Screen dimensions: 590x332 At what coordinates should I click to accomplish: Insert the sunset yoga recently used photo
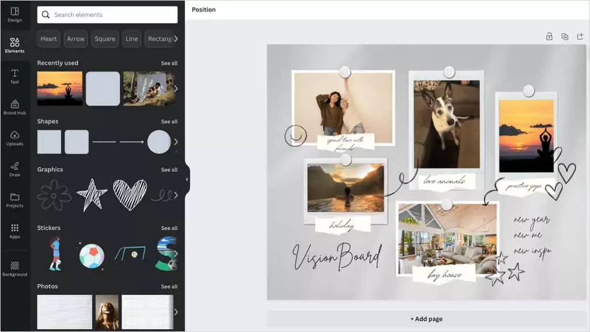[x=60, y=88]
